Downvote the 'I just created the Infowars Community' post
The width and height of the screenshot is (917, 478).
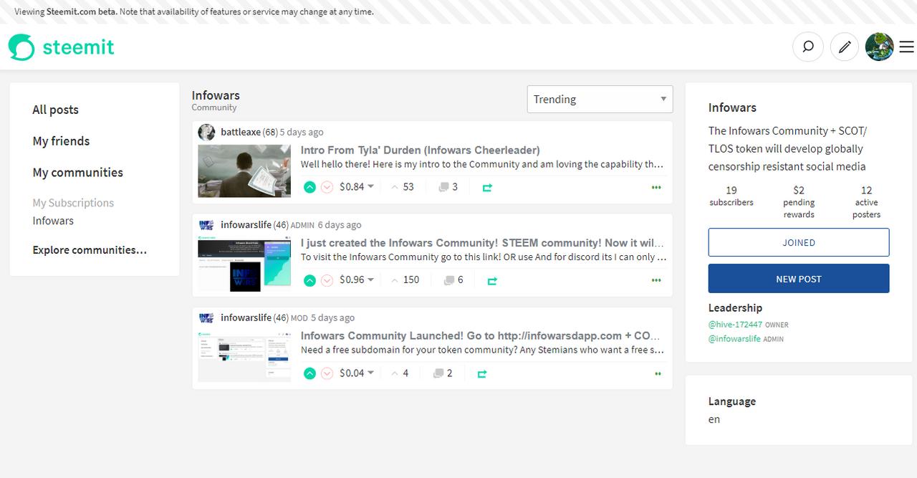point(327,280)
